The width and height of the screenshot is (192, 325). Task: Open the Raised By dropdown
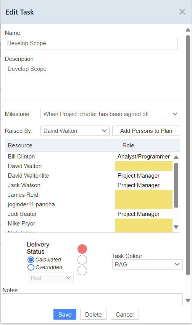click(x=75, y=131)
